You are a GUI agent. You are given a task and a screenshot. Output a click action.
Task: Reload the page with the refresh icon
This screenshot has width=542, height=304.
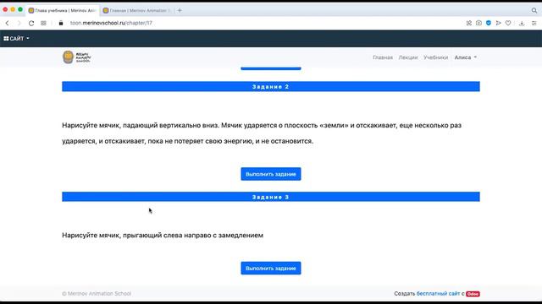pyautogui.click(x=31, y=23)
